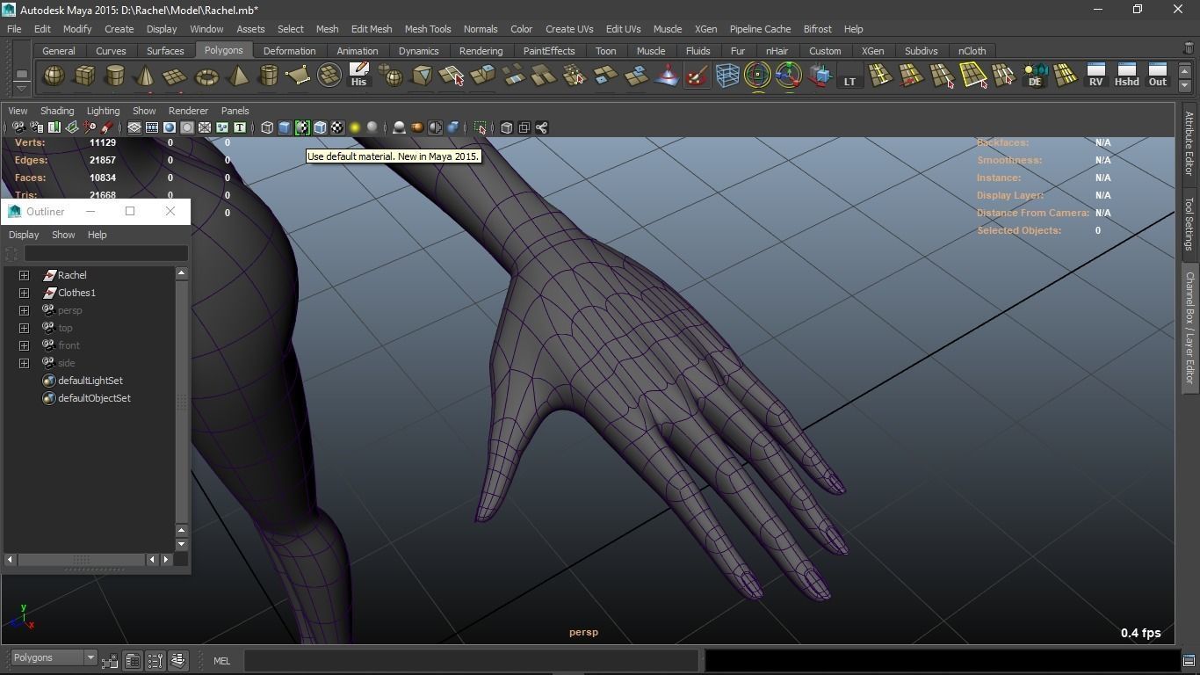Image resolution: width=1200 pixels, height=675 pixels.
Task: Select defaultObjectSet in Outliner
Action: point(94,398)
